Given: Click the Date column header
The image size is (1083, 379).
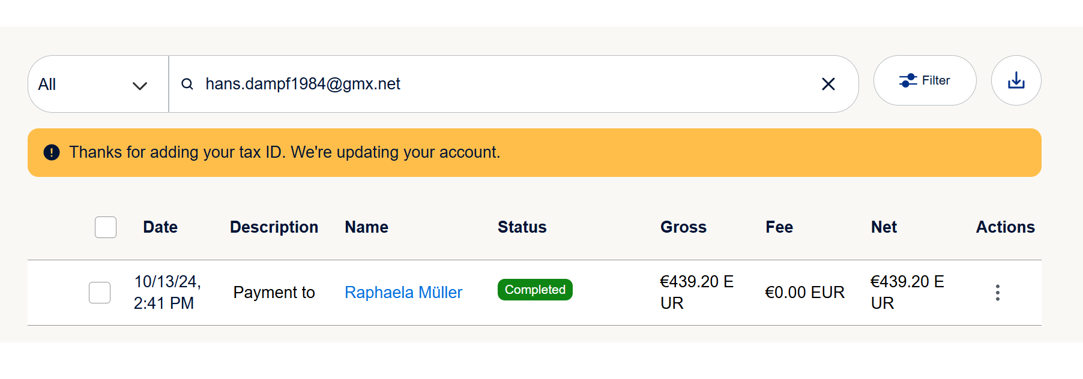Looking at the screenshot, I should pyautogui.click(x=160, y=227).
